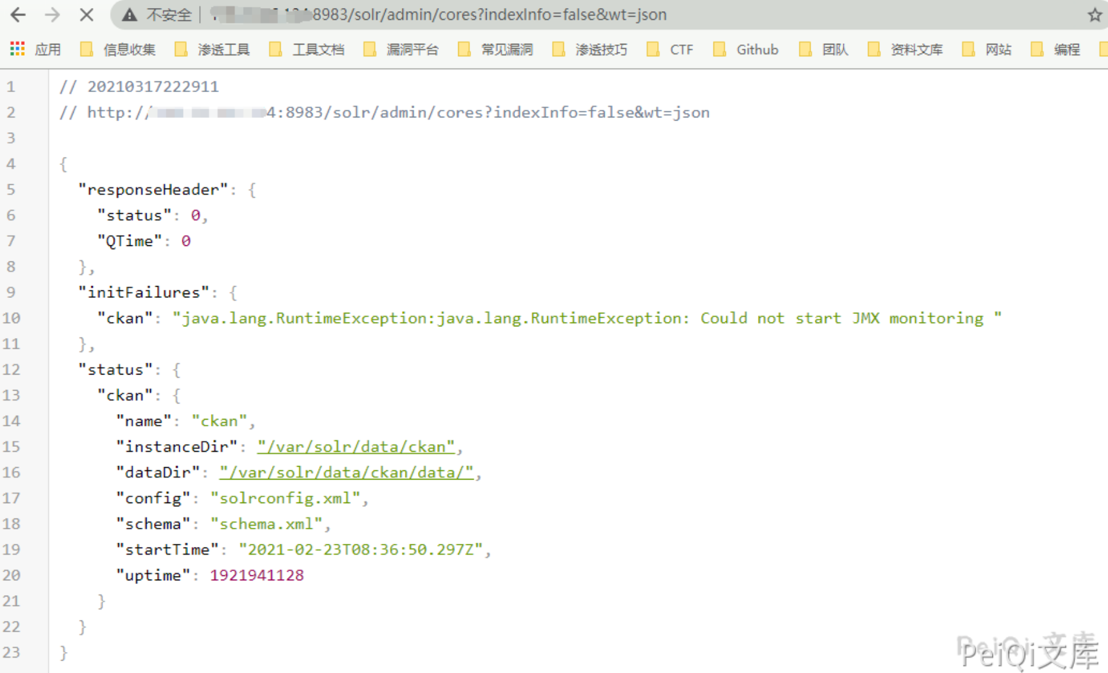Open the apps grid shortcut
Image resolution: width=1108 pixels, height=673 pixels.
(17, 49)
